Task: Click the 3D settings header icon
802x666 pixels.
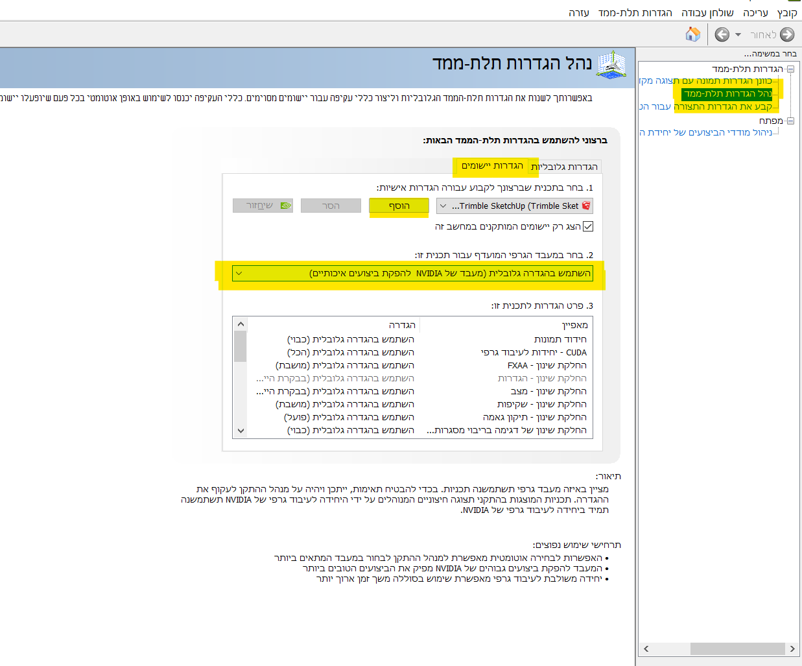Action: 611,65
